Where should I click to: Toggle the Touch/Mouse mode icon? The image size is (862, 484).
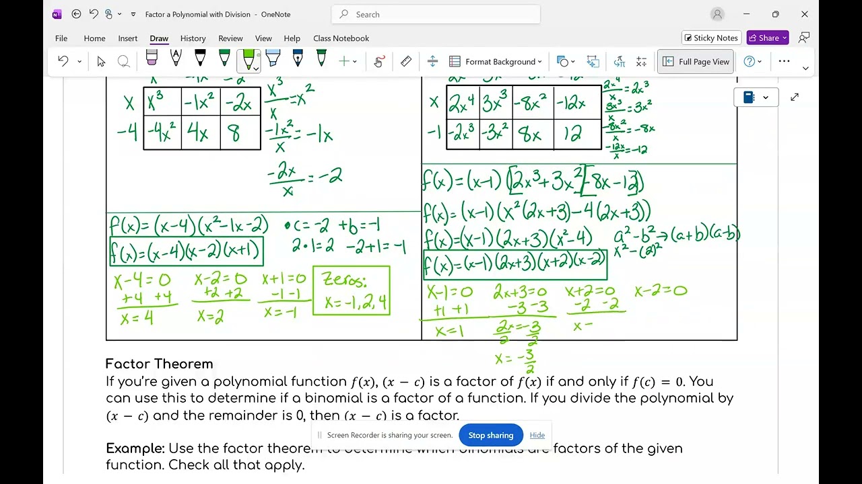click(x=109, y=14)
